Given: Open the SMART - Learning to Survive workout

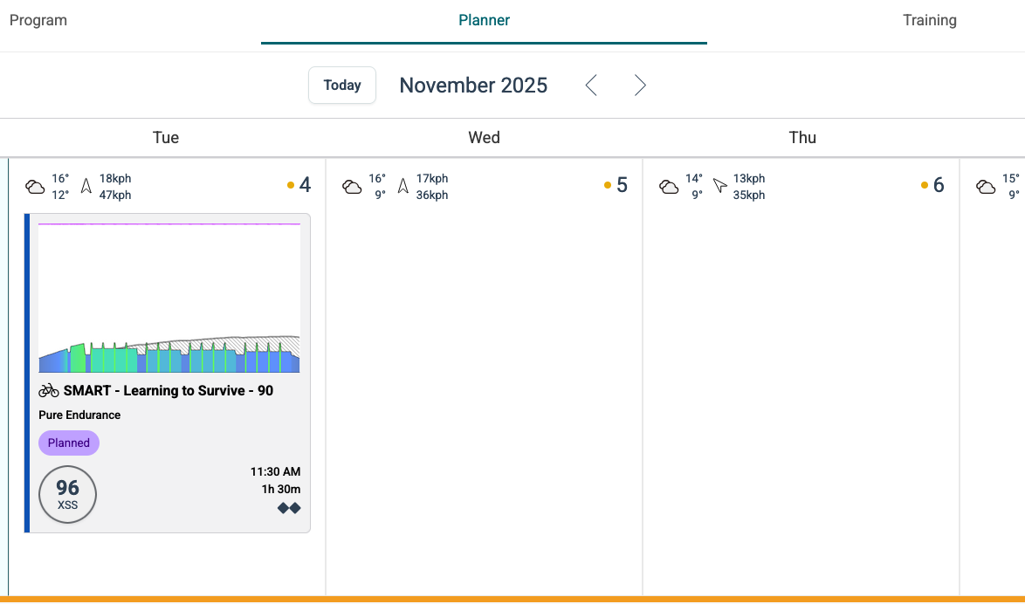Looking at the screenshot, I should coord(168,391).
